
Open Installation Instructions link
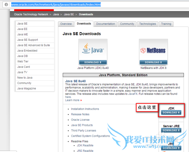click(85, 109)
